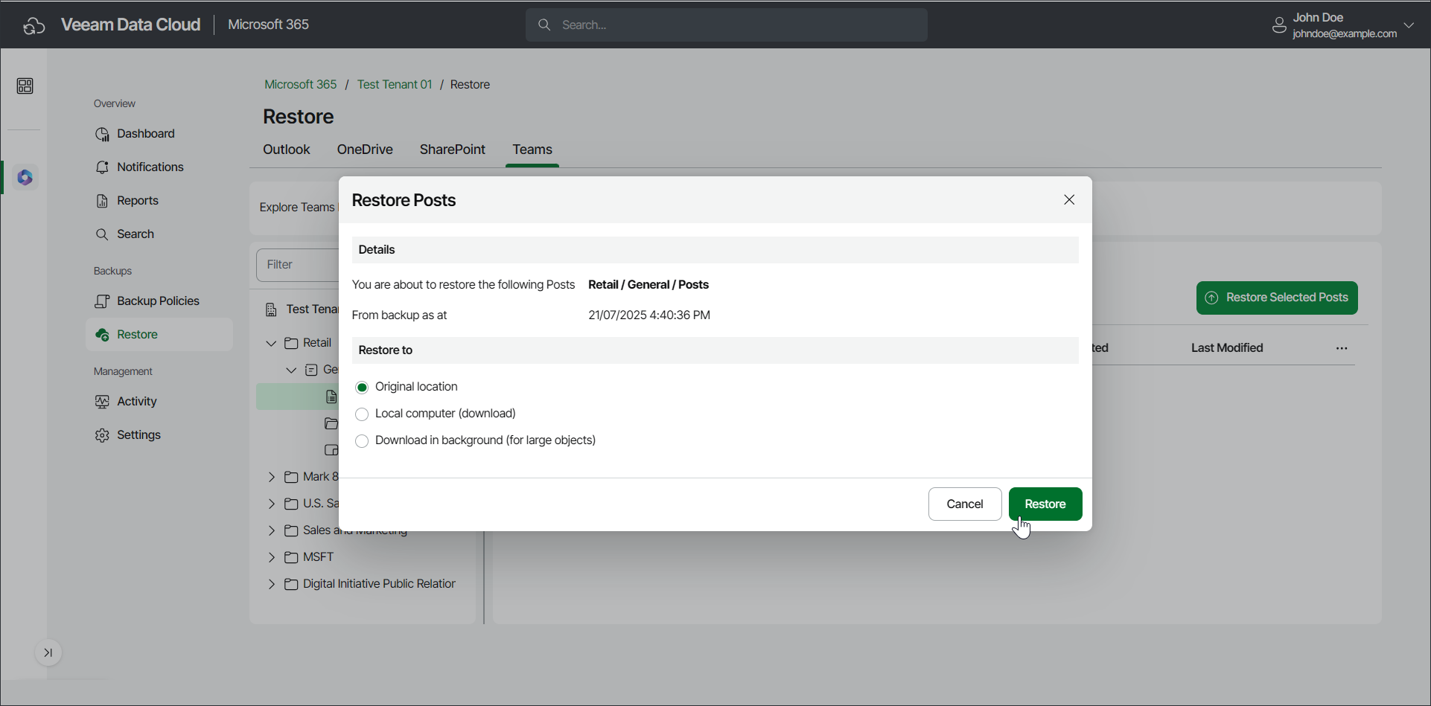Screen dimensions: 1431x706
Task: Select Original location radio option
Action: 362,388
